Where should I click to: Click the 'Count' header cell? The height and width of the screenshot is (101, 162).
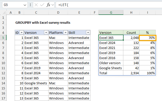[131, 33]
